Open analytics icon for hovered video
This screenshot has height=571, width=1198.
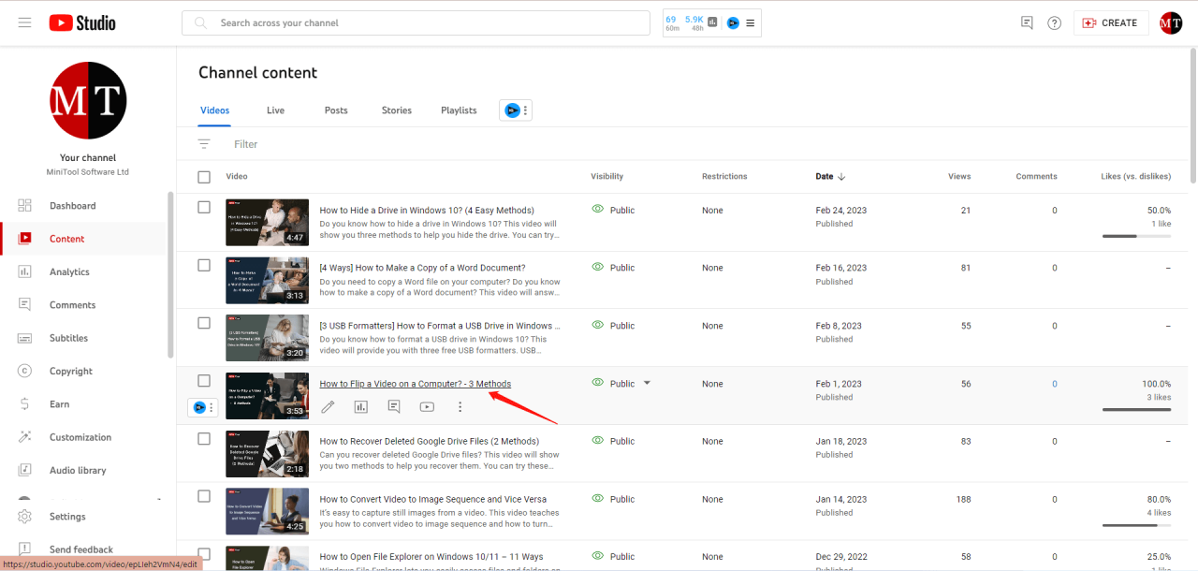pos(361,406)
